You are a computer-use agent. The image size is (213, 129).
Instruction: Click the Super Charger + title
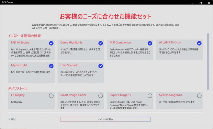(120, 95)
